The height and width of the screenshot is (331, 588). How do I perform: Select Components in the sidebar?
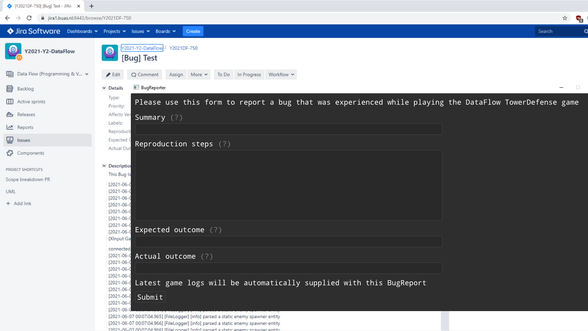(31, 153)
